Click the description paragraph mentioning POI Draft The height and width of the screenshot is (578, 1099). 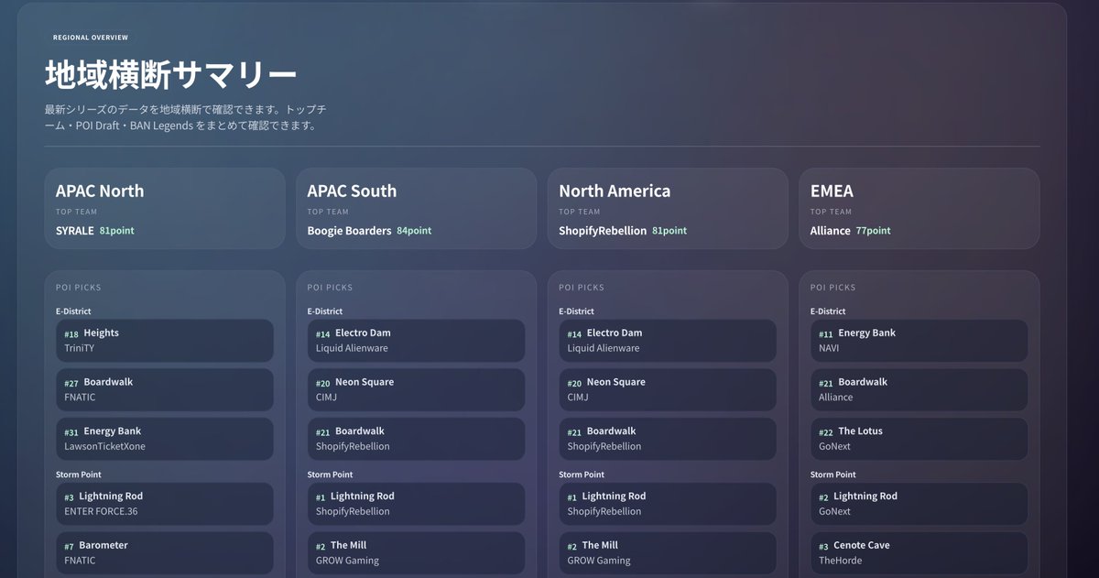[x=187, y=117]
